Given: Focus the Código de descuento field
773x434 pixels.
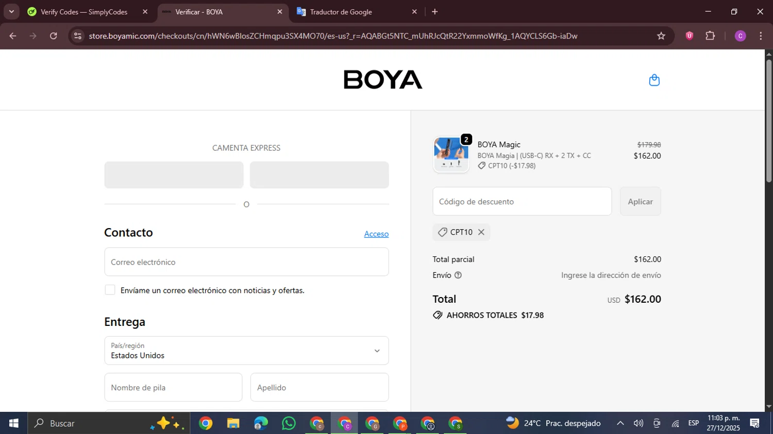Looking at the screenshot, I should 522,201.
